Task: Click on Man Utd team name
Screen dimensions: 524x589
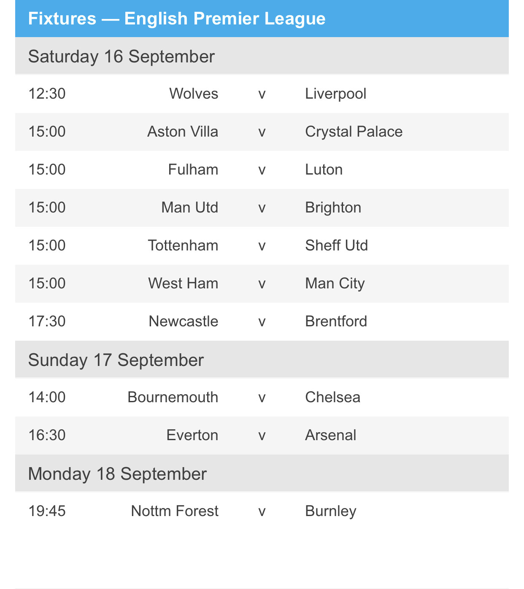Action: pyautogui.click(x=190, y=207)
